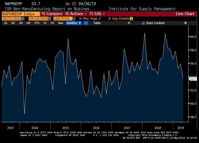Expand the Monthly periodicity dropdown
The height and width of the screenshot is (143, 199).
(74, 23)
